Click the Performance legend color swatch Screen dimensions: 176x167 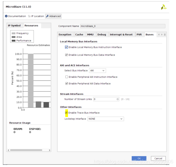tap(13, 41)
